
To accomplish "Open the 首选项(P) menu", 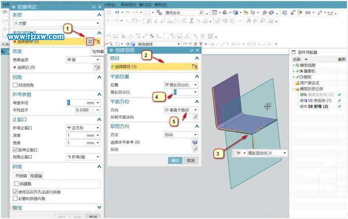I will tap(128, 4).
